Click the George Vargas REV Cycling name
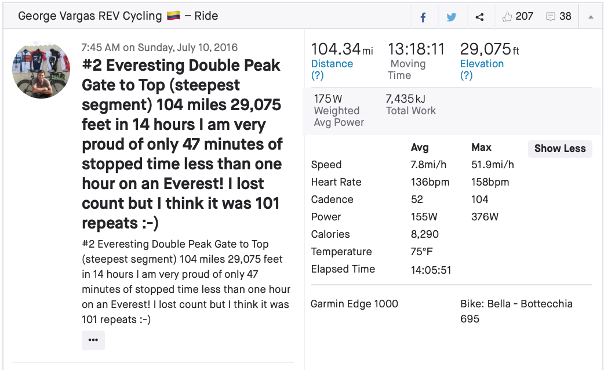The height and width of the screenshot is (370, 604). click(x=90, y=16)
